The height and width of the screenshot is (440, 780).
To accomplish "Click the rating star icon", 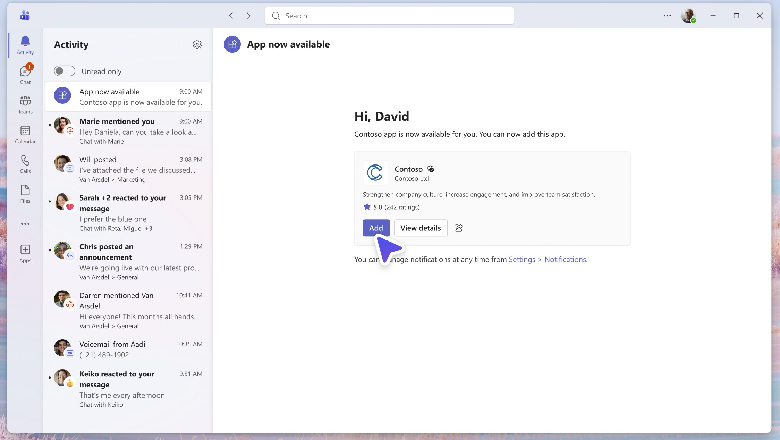I will click(x=367, y=207).
